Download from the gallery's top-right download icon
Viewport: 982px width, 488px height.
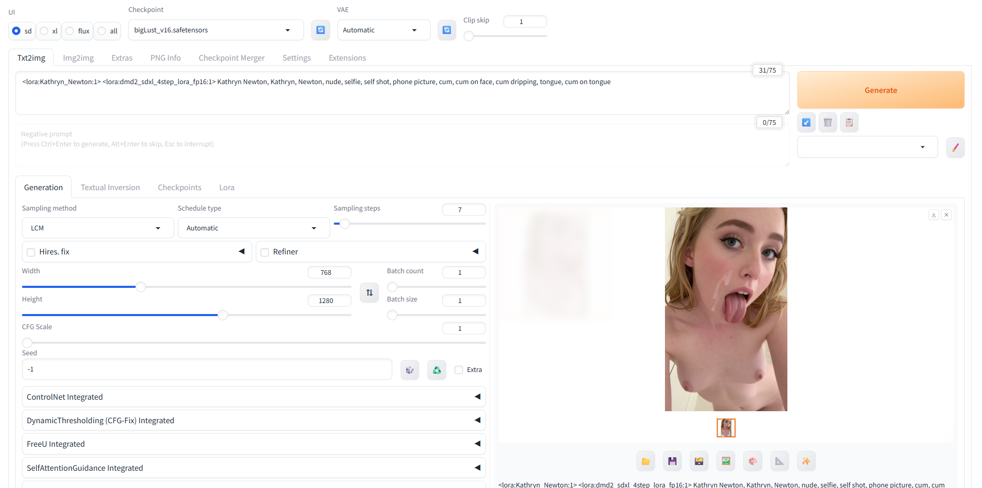934,215
